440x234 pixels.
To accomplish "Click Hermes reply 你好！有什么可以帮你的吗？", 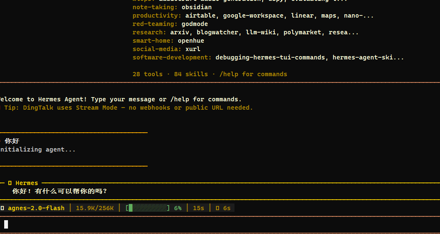I will click(x=60, y=191).
